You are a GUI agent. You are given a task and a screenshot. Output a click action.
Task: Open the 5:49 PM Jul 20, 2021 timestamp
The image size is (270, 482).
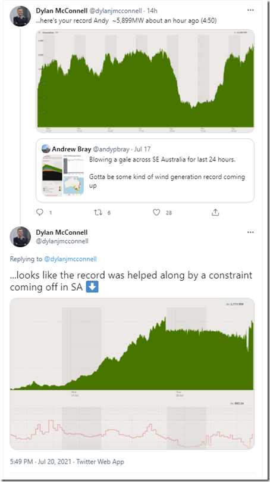click(x=40, y=461)
